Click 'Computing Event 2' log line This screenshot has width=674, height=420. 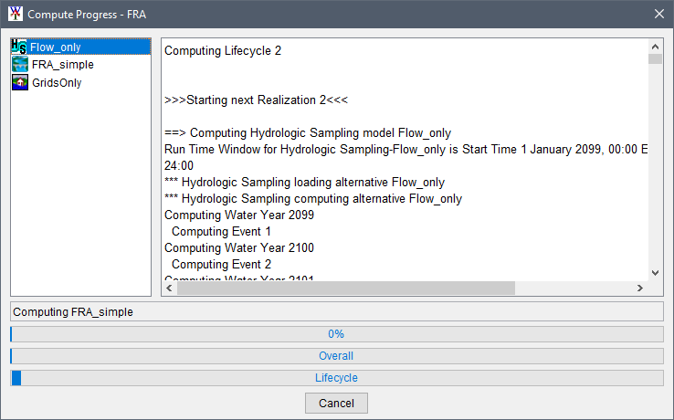[221, 265]
